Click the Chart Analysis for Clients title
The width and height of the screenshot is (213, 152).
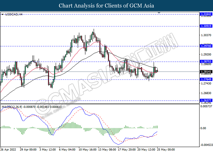[106, 6]
